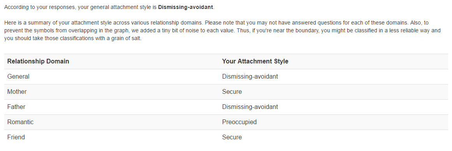This screenshot has height=151, width=452.
Task: Select the Your Attachment Style column header
Action: click(255, 61)
